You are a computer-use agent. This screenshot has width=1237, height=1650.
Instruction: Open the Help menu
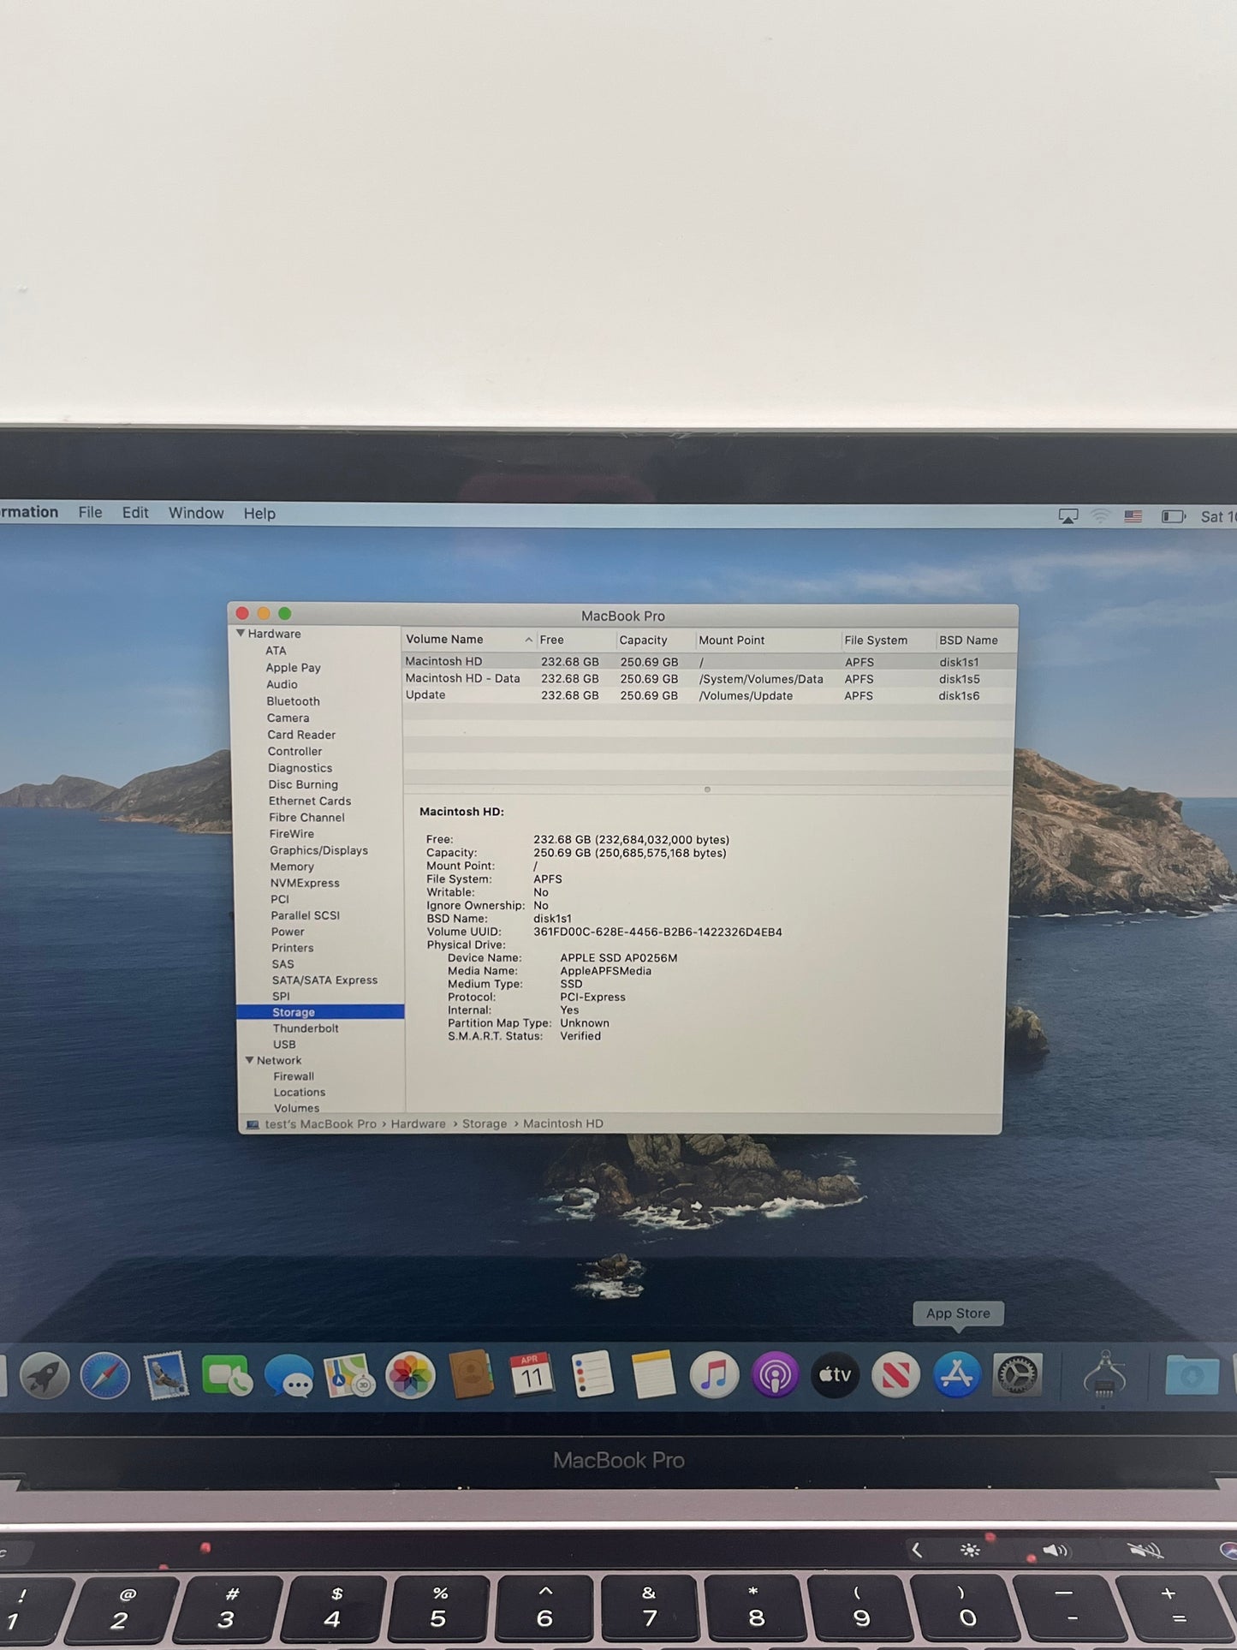tap(259, 514)
